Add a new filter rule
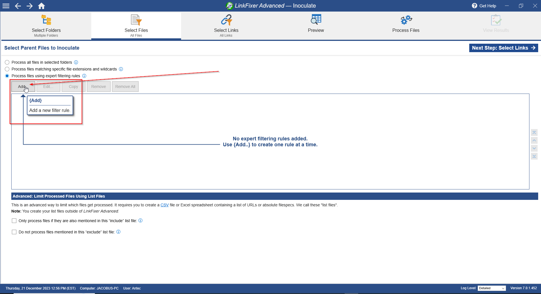This screenshot has height=294, width=541. [23, 87]
